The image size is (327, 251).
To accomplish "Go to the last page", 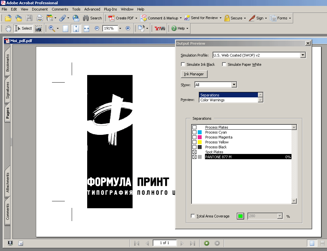I will [192, 243].
